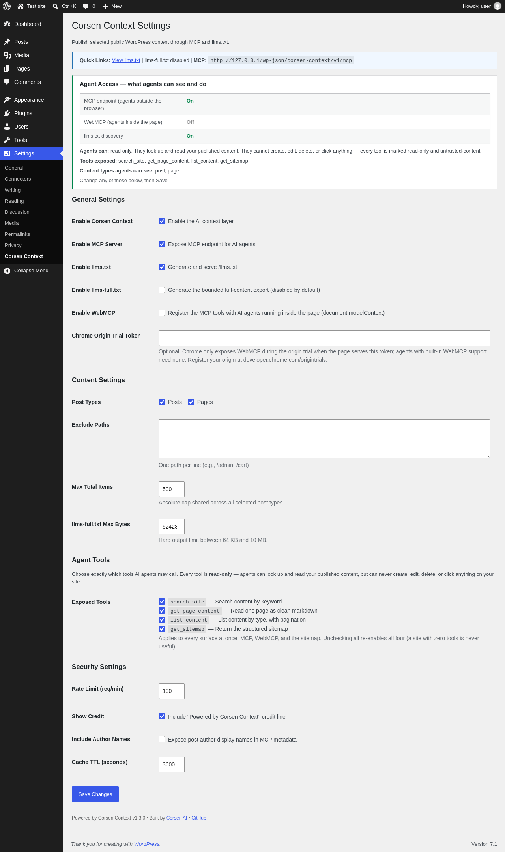The width and height of the screenshot is (505, 852).
Task: Open search via the magnifier icon
Action: click(x=56, y=6)
